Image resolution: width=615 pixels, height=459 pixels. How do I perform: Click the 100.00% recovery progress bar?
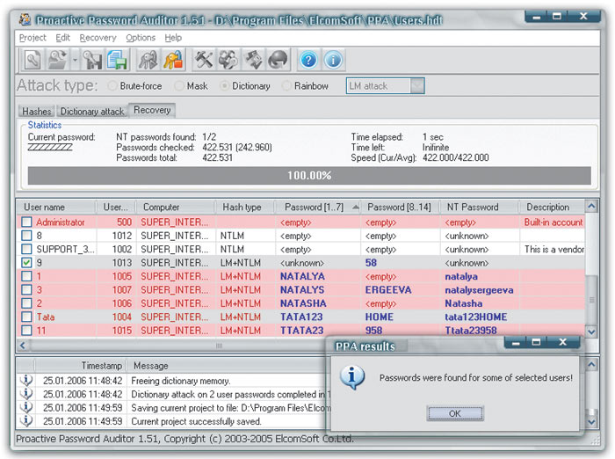[x=309, y=175]
